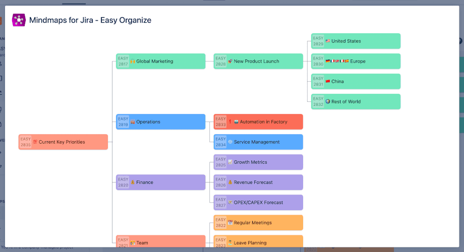Click the EASY 2830 issue key
This screenshot has width=464, height=252.
pyautogui.click(x=318, y=61)
